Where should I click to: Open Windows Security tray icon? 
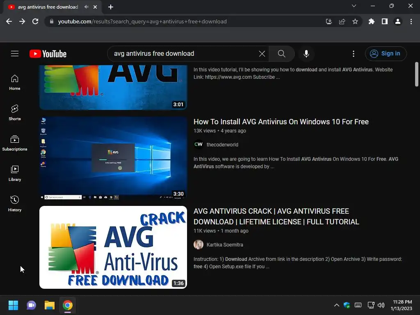(x=347, y=305)
